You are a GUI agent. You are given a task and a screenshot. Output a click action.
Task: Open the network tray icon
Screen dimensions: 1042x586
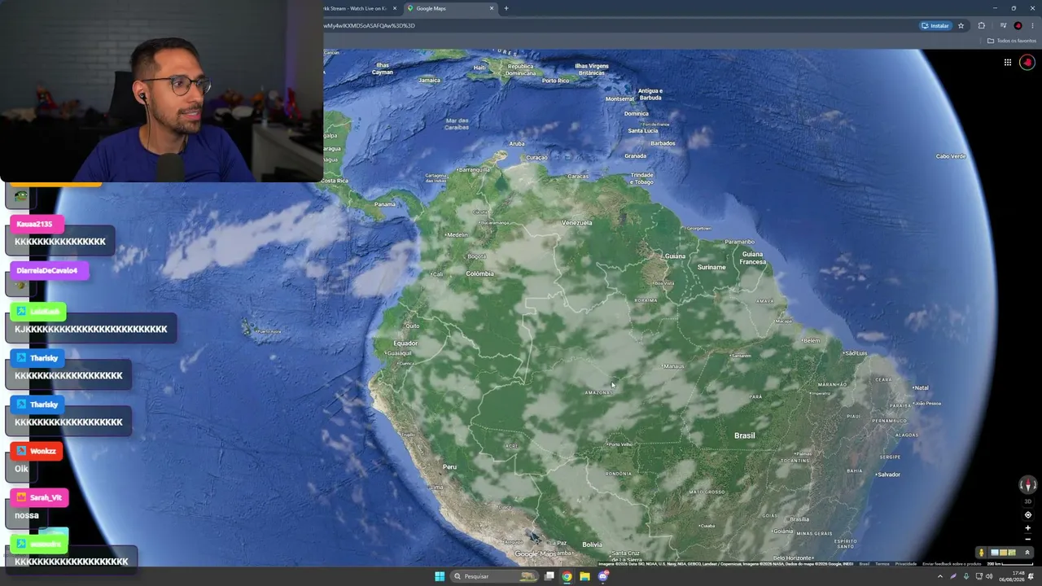979,576
